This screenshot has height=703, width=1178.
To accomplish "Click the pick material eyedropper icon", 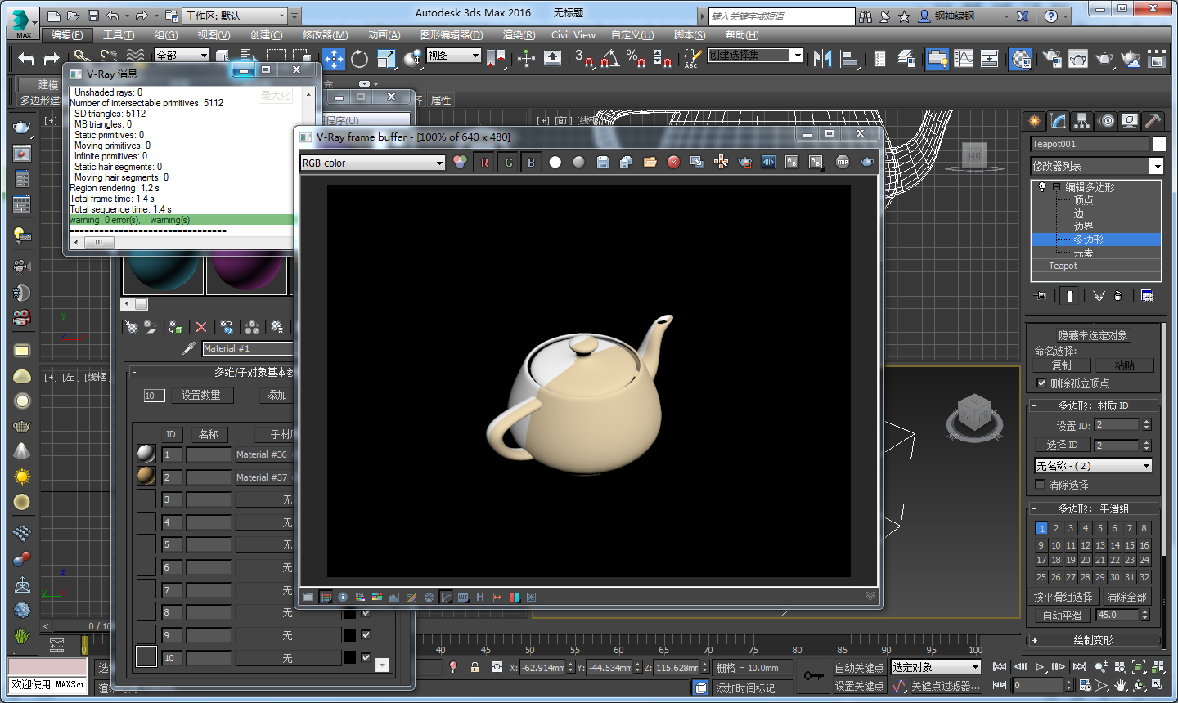I will pyautogui.click(x=189, y=348).
